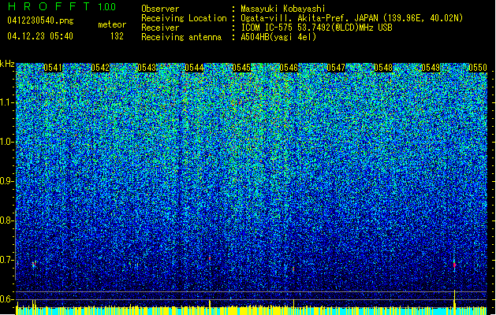Click the timestamp 04.12.23 05:40
Image resolution: width=496 pixels, height=315 pixels.
pos(40,36)
